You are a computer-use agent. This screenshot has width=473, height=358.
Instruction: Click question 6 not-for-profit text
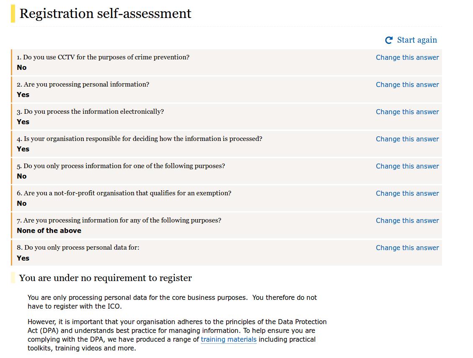(124, 193)
